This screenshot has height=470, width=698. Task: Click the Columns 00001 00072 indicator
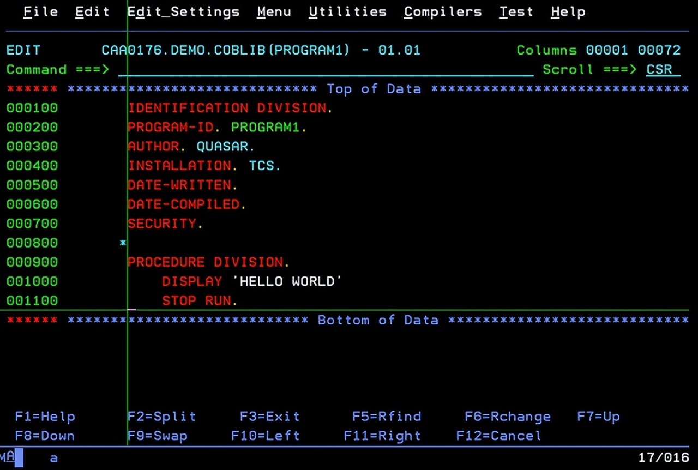point(599,50)
